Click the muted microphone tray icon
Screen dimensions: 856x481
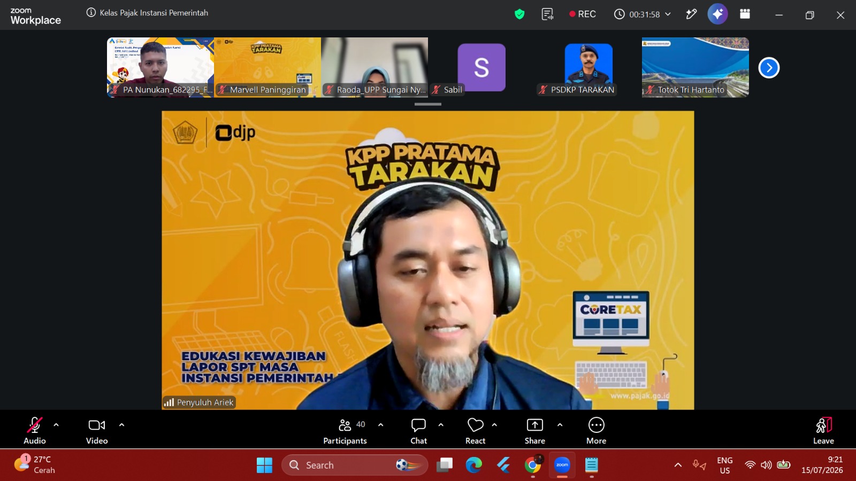pyautogui.click(x=699, y=465)
